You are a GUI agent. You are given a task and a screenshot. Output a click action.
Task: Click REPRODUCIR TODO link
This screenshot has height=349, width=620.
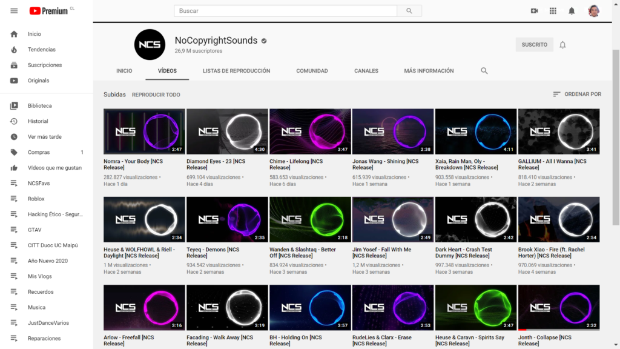click(x=156, y=95)
